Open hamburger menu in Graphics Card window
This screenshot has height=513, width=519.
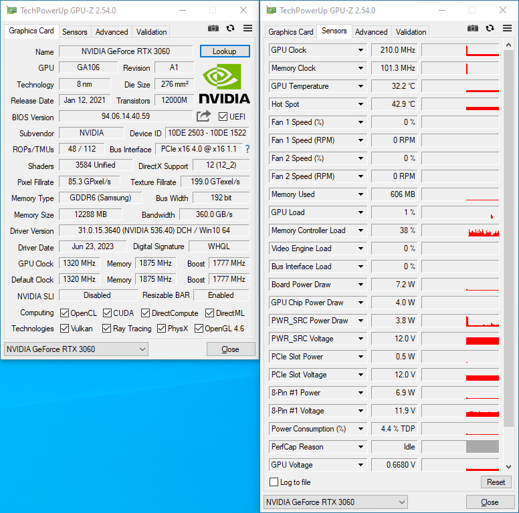[247, 29]
